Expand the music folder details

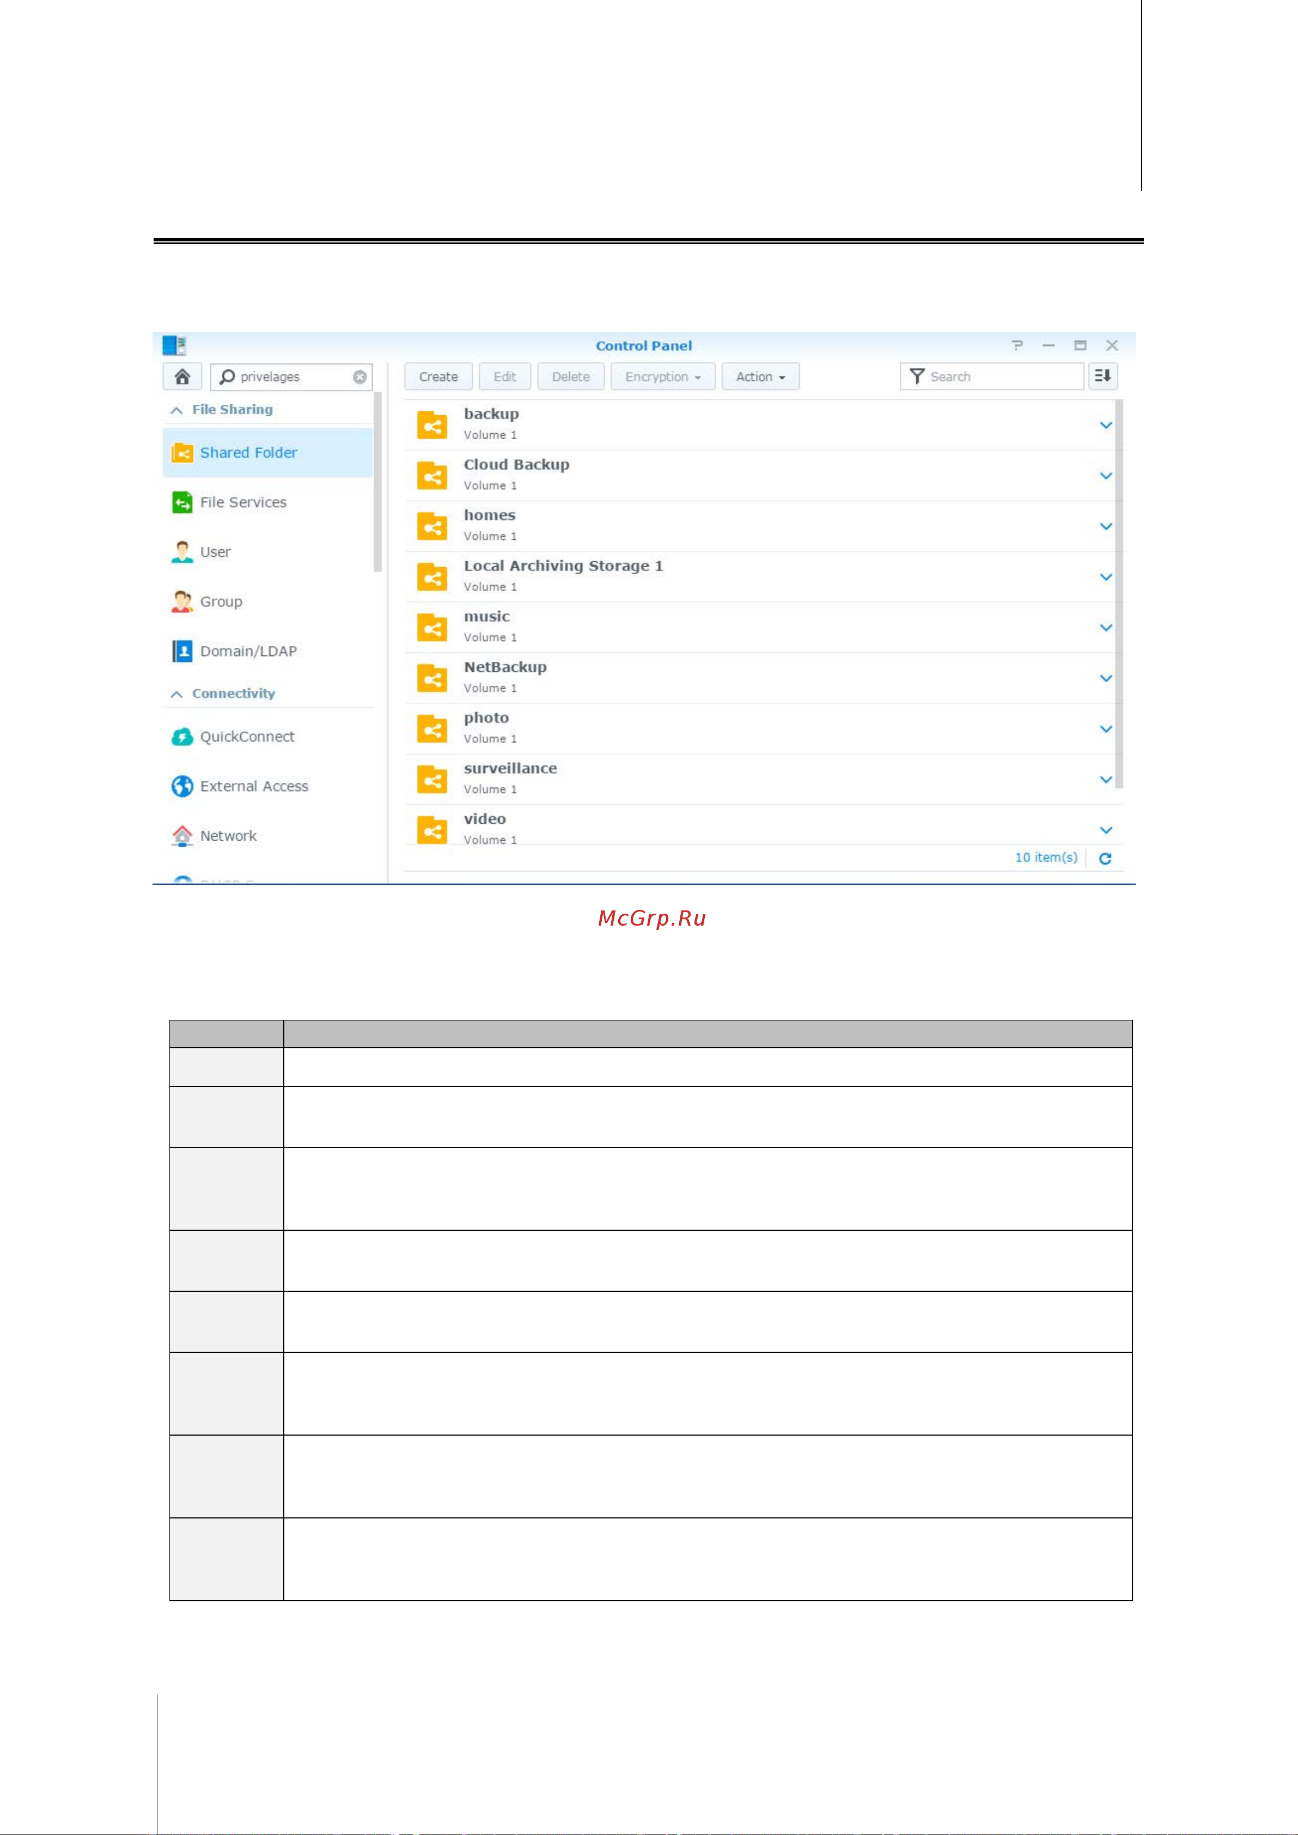point(1106,628)
